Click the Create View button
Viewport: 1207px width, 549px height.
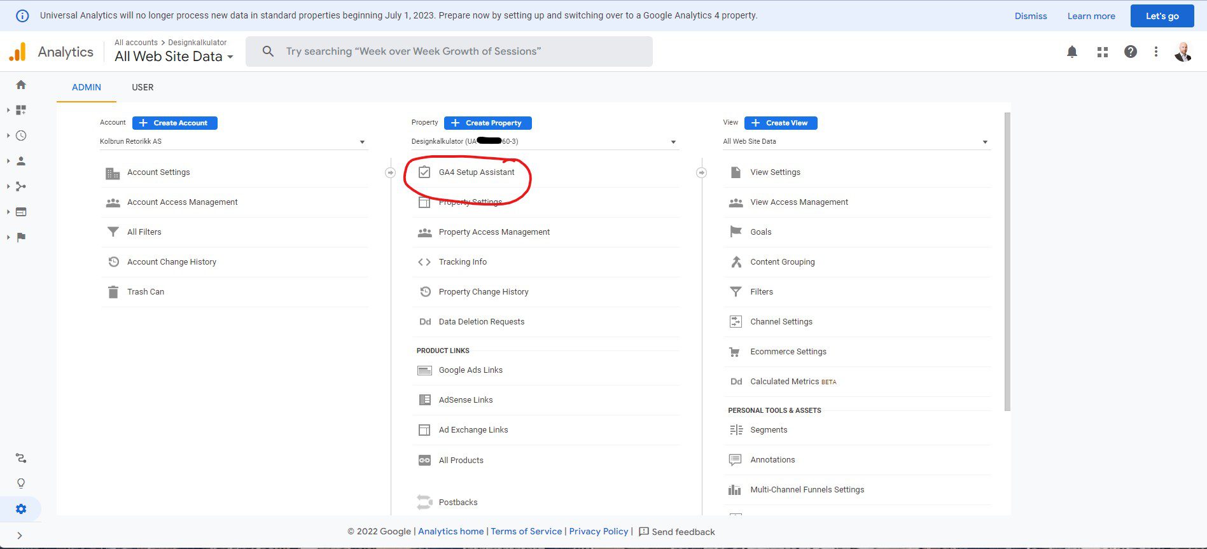coord(781,123)
